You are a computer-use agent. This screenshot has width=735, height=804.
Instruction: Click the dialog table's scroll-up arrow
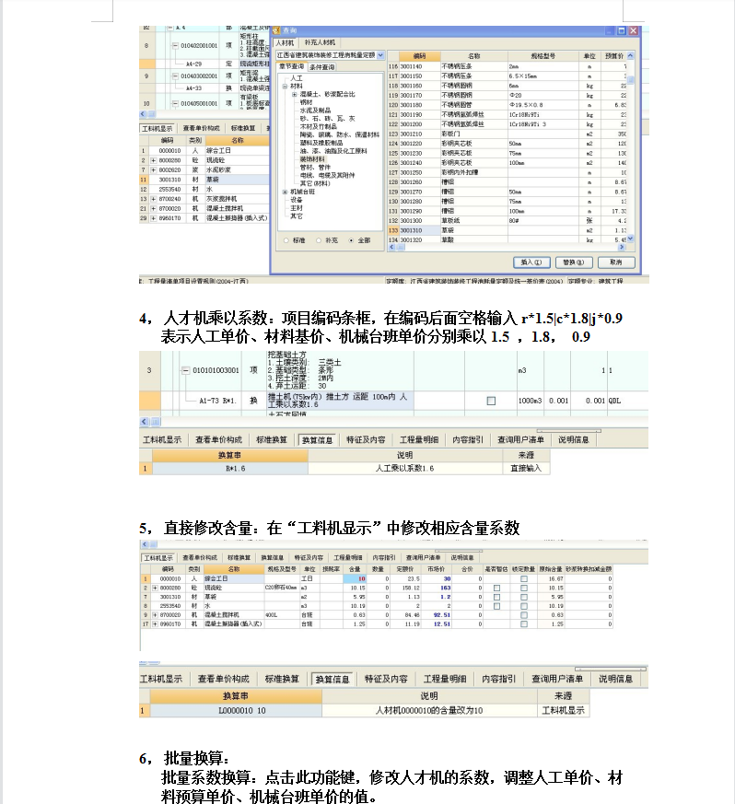click(630, 55)
